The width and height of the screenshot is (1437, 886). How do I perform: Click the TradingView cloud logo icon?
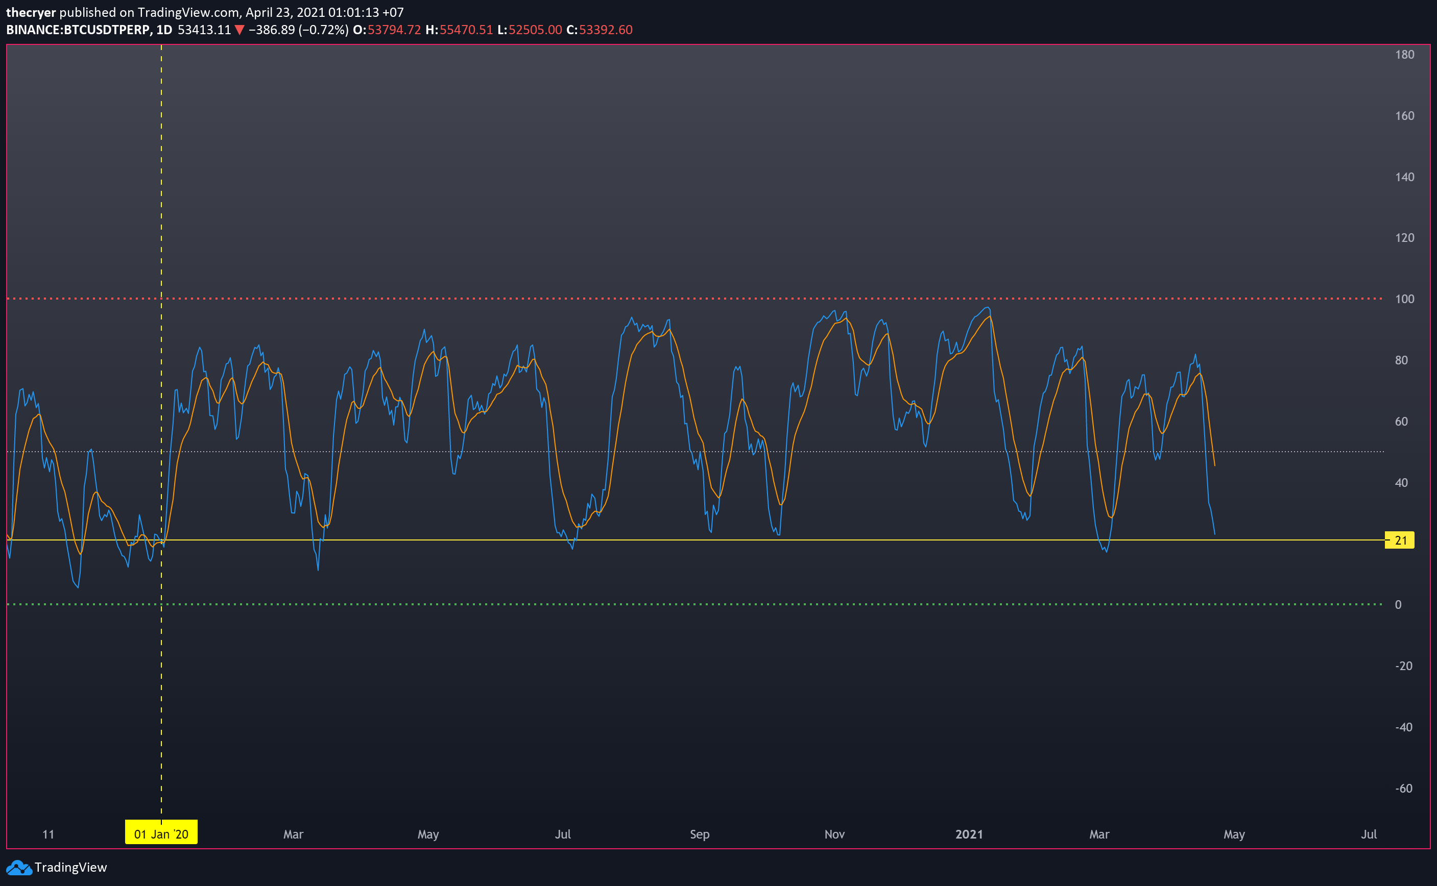click(18, 867)
